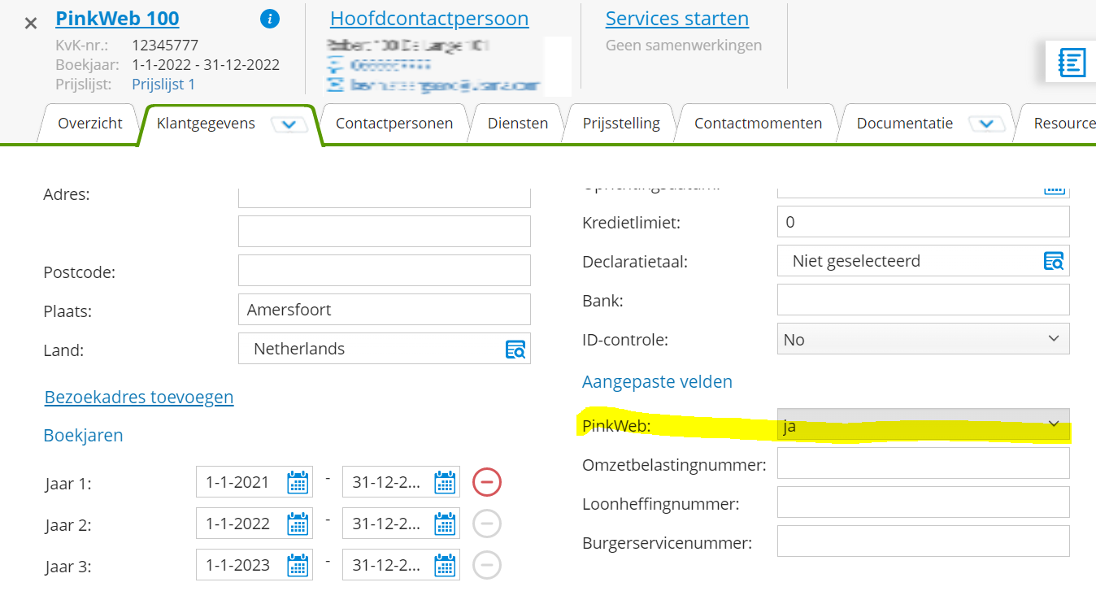
Task: Open the notebook icon at top right
Action: click(x=1072, y=63)
